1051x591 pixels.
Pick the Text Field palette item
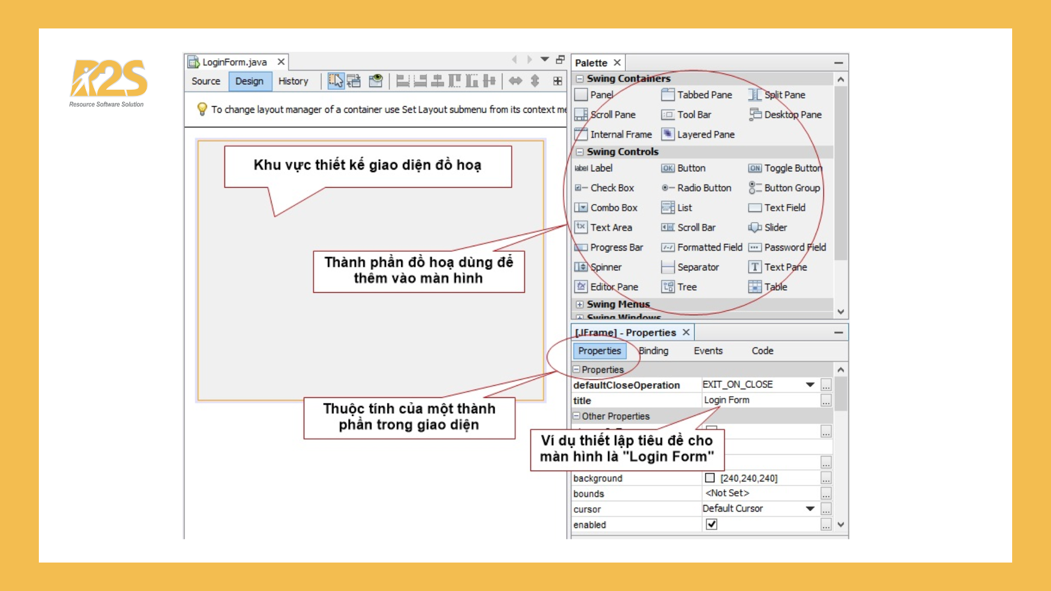point(777,208)
